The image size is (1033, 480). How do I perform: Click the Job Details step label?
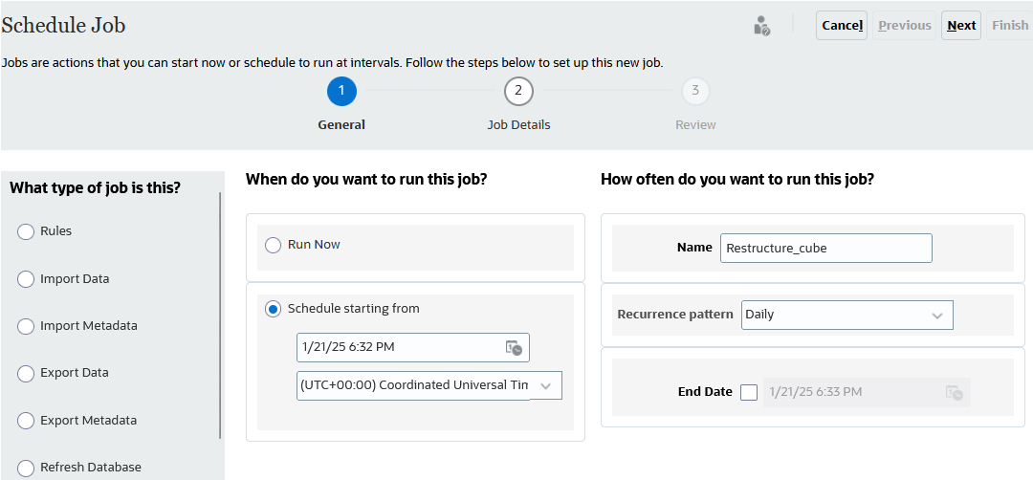pyautogui.click(x=518, y=125)
